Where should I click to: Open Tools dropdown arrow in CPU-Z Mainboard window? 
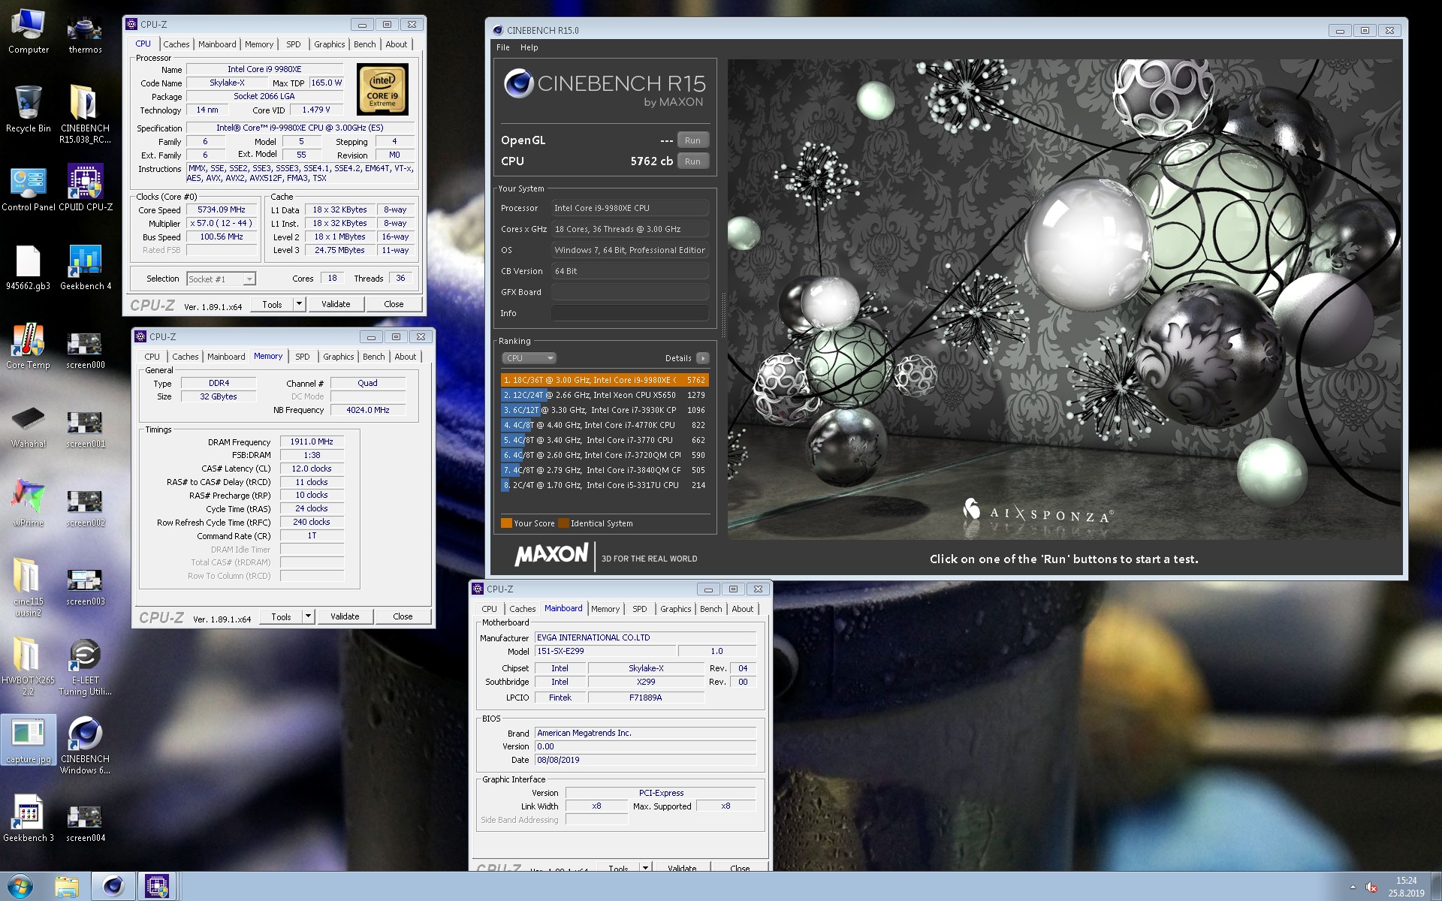coord(644,867)
